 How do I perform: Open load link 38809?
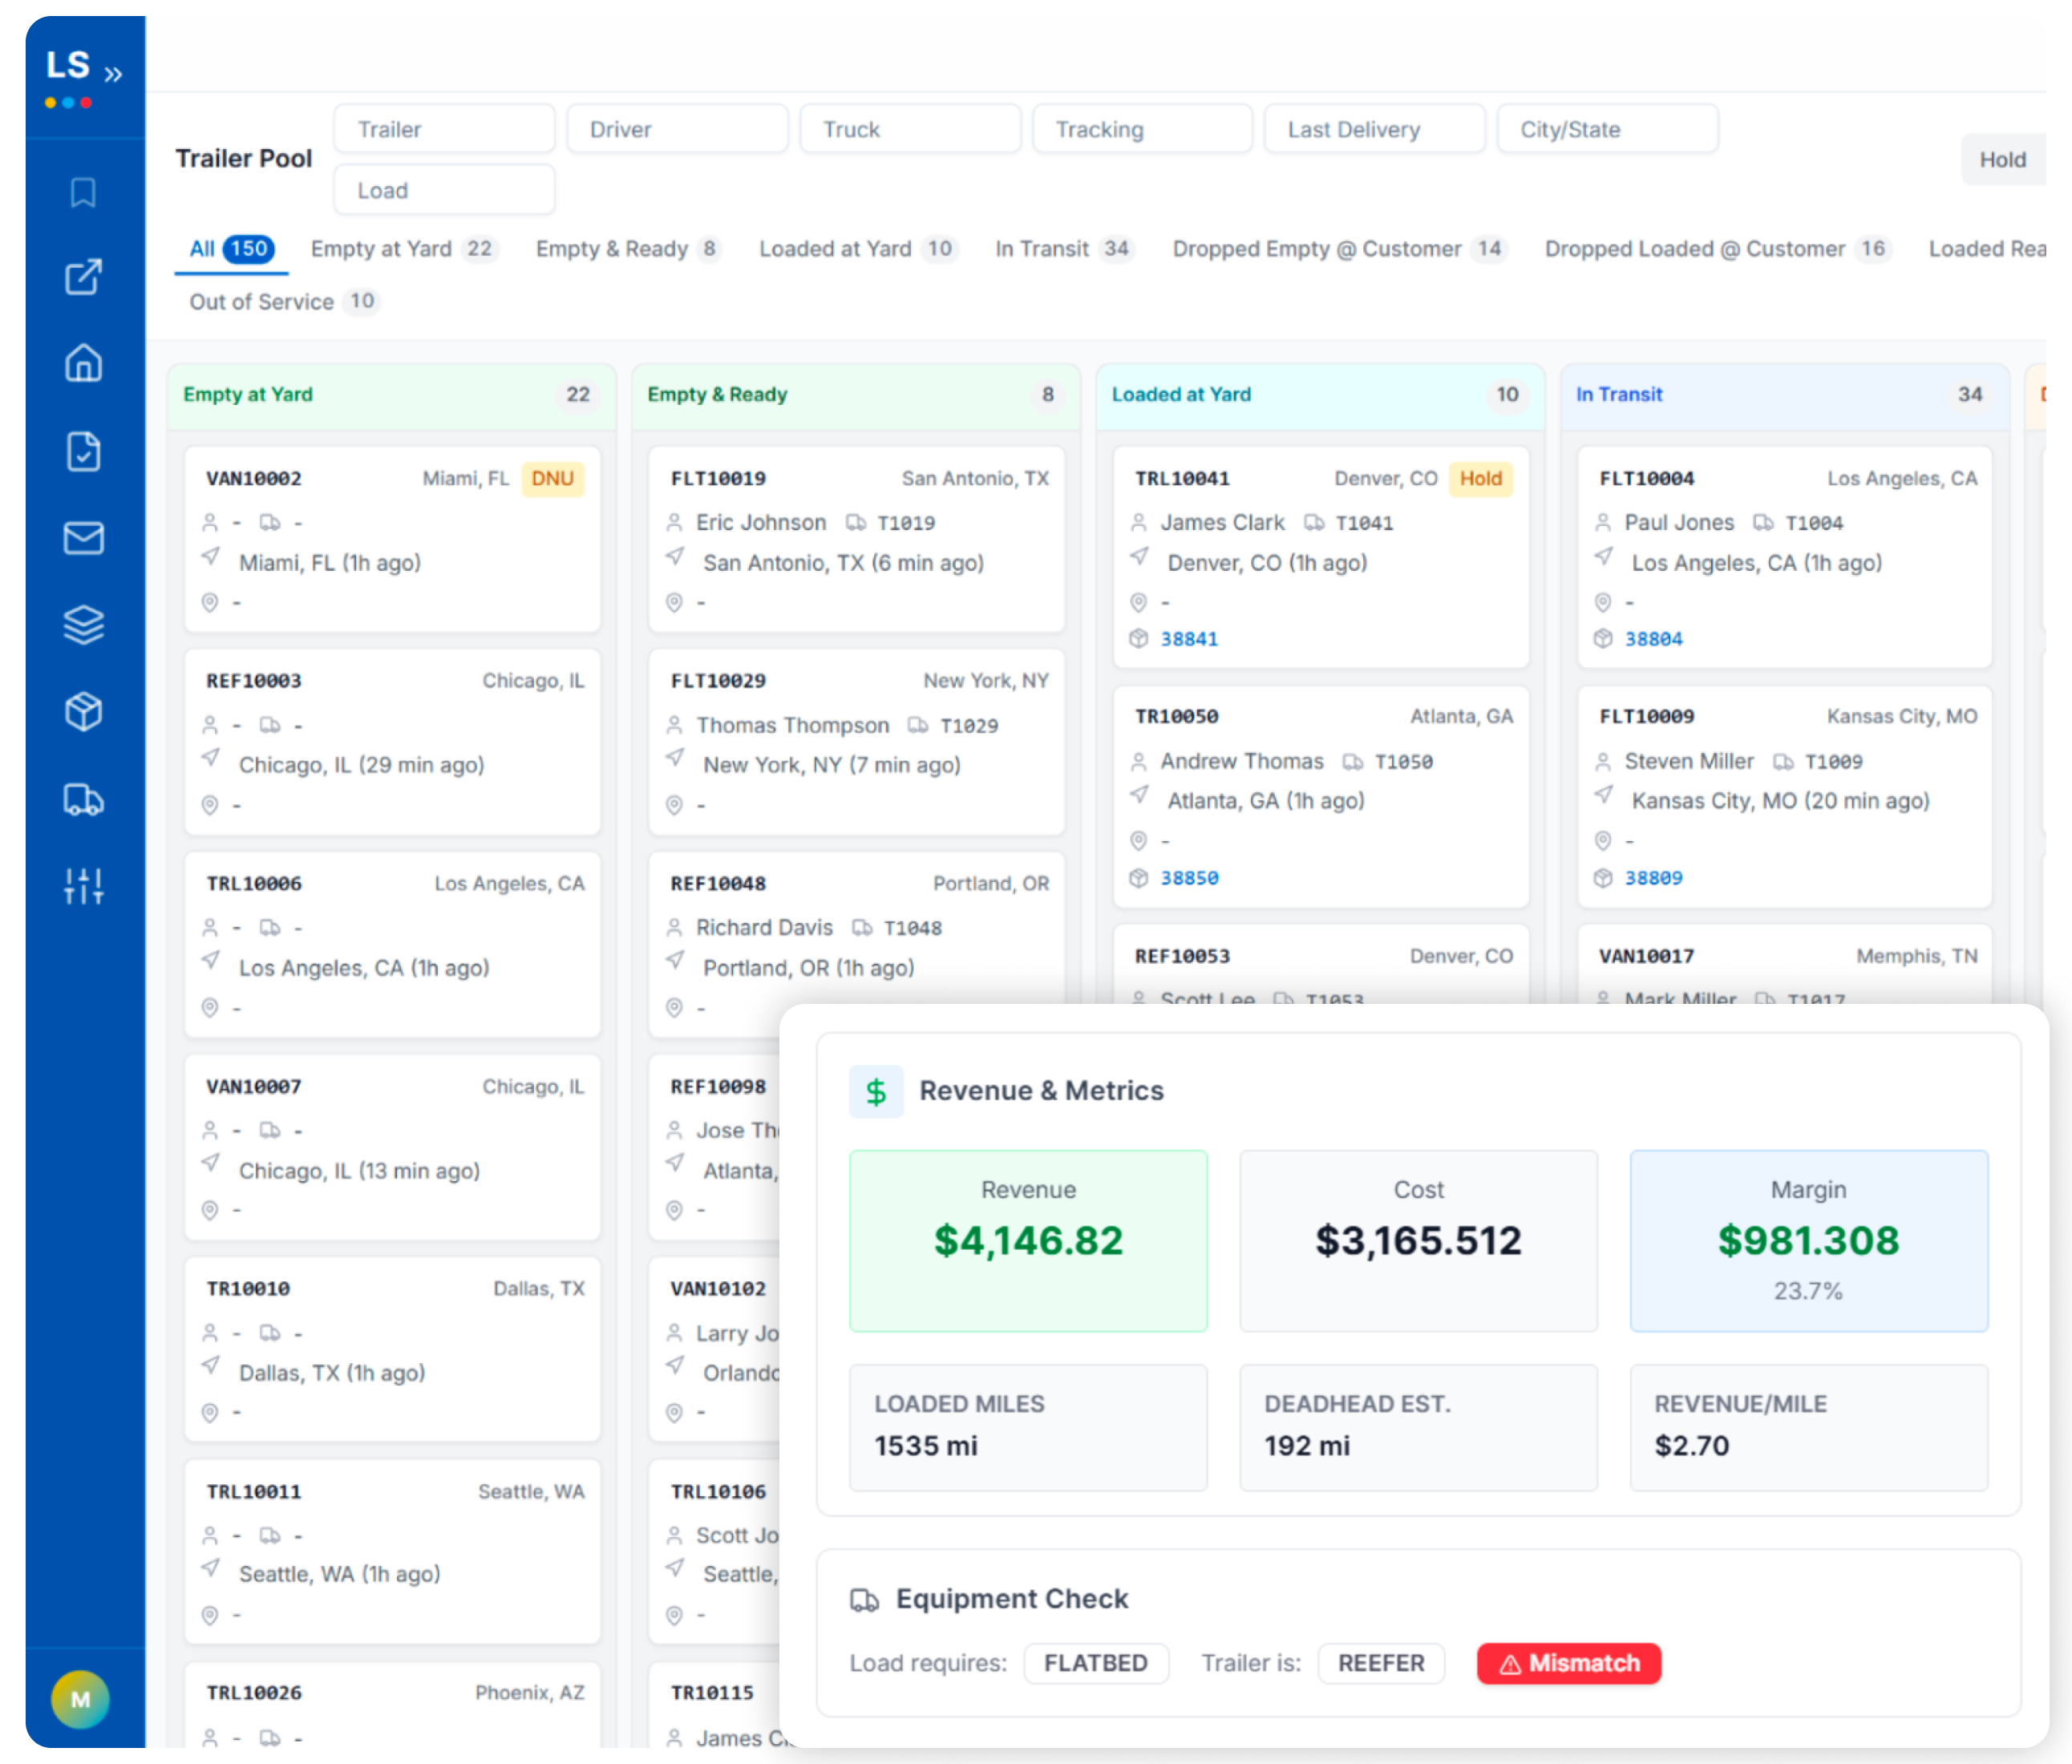(1653, 878)
